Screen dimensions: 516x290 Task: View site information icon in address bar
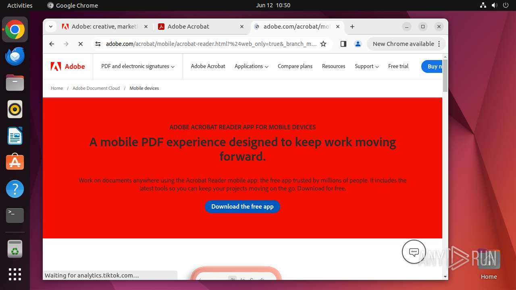[98, 44]
